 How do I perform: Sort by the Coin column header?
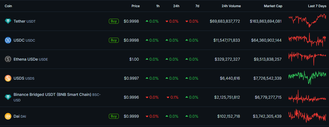pos(8,6)
